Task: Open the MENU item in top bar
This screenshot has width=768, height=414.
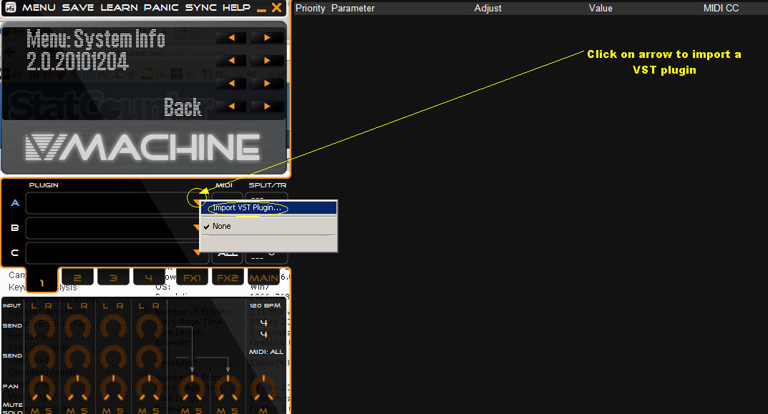Action: (39, 7)
